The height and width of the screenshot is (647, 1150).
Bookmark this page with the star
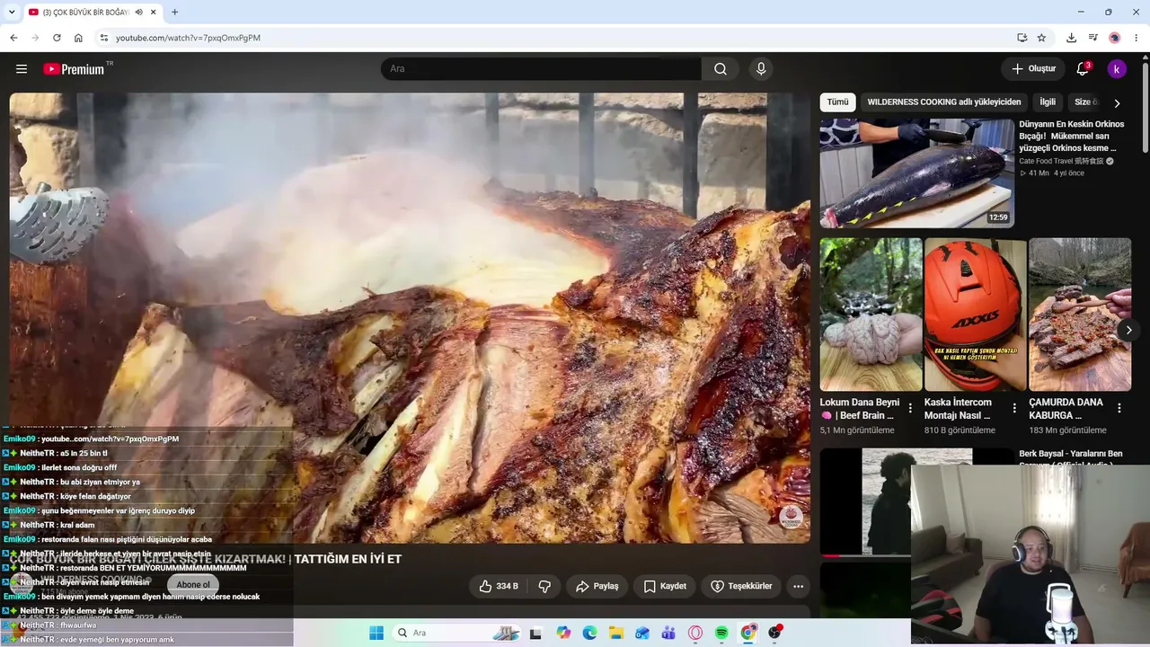[1042, 38]
